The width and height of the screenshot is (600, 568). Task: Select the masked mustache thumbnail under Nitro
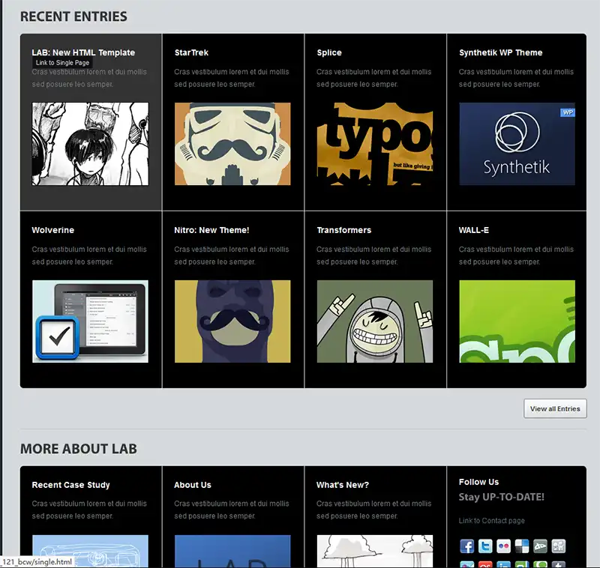(232, 321)
